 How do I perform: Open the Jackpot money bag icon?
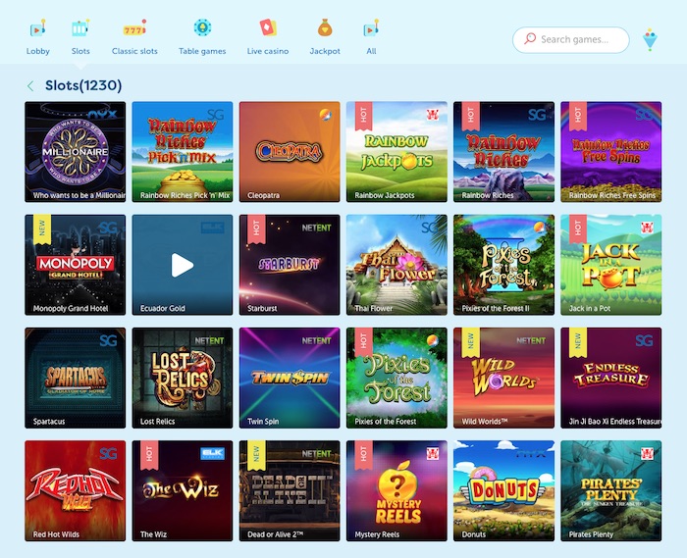pos(325,27)
